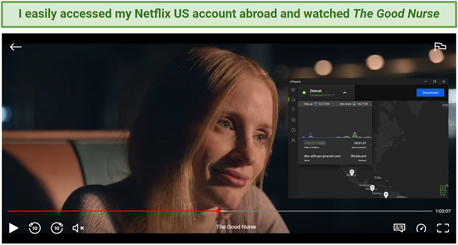Enter fullscreen mode
Viewport: 458px width, 245px height.
(443, 228)
